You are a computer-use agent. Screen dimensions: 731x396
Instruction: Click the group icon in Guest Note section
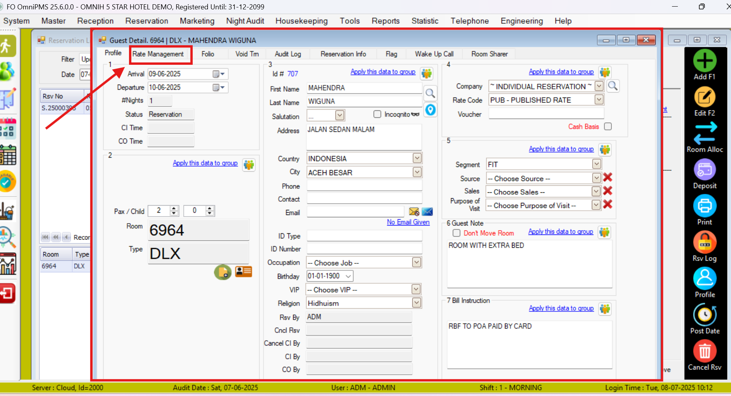(604, 232)
